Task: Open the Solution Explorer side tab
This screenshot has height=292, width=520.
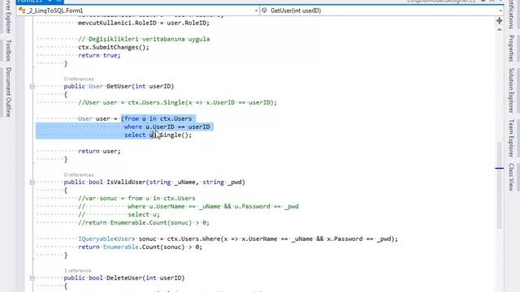Action: [511, 90]
